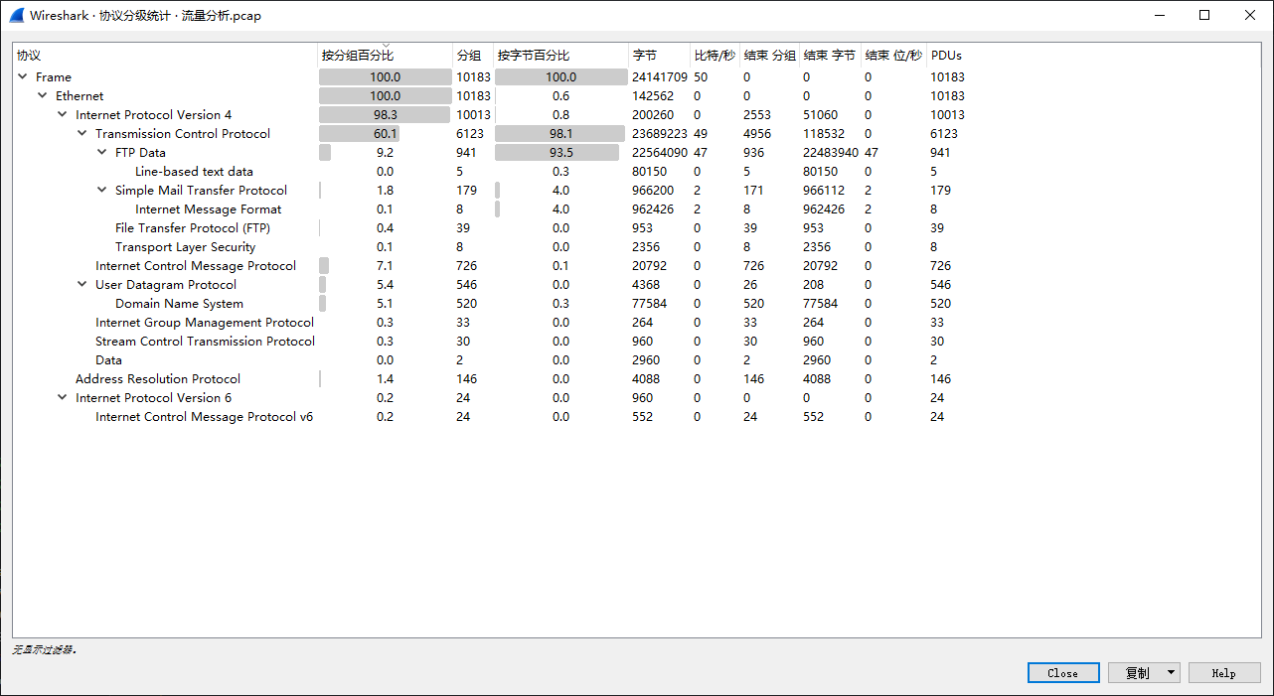Collapse the Transmission Control Protocol node
Screen dimensions: 1274x696
click(x=82, y=133)
